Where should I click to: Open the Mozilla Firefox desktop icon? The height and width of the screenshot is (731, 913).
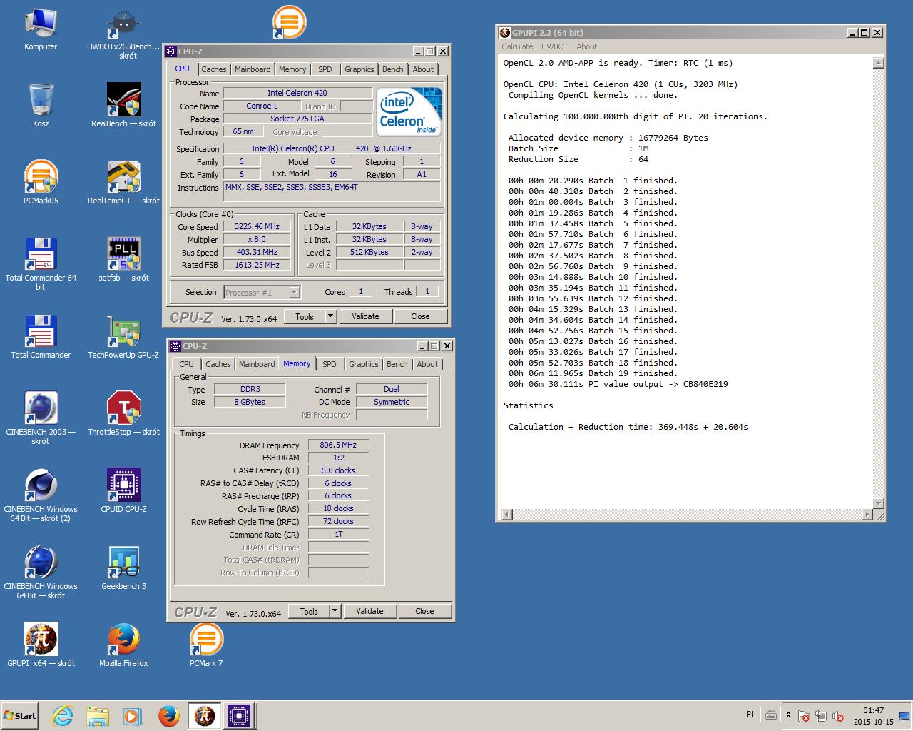(123, 645)
